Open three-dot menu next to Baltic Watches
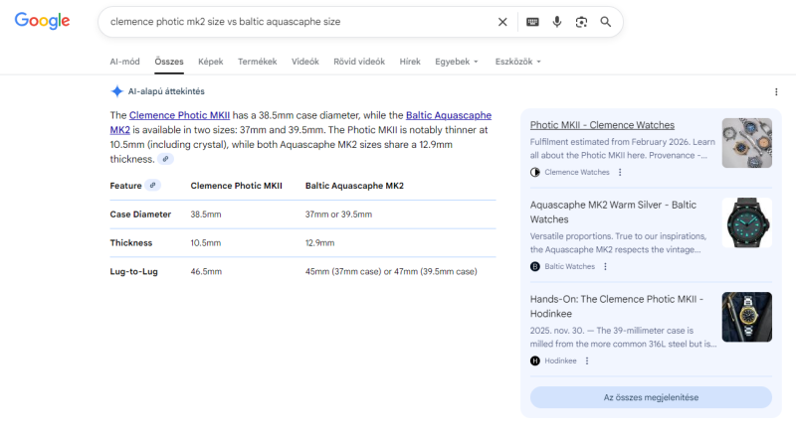Viewport: 796px width, 429px height. [x=605, y=266]
